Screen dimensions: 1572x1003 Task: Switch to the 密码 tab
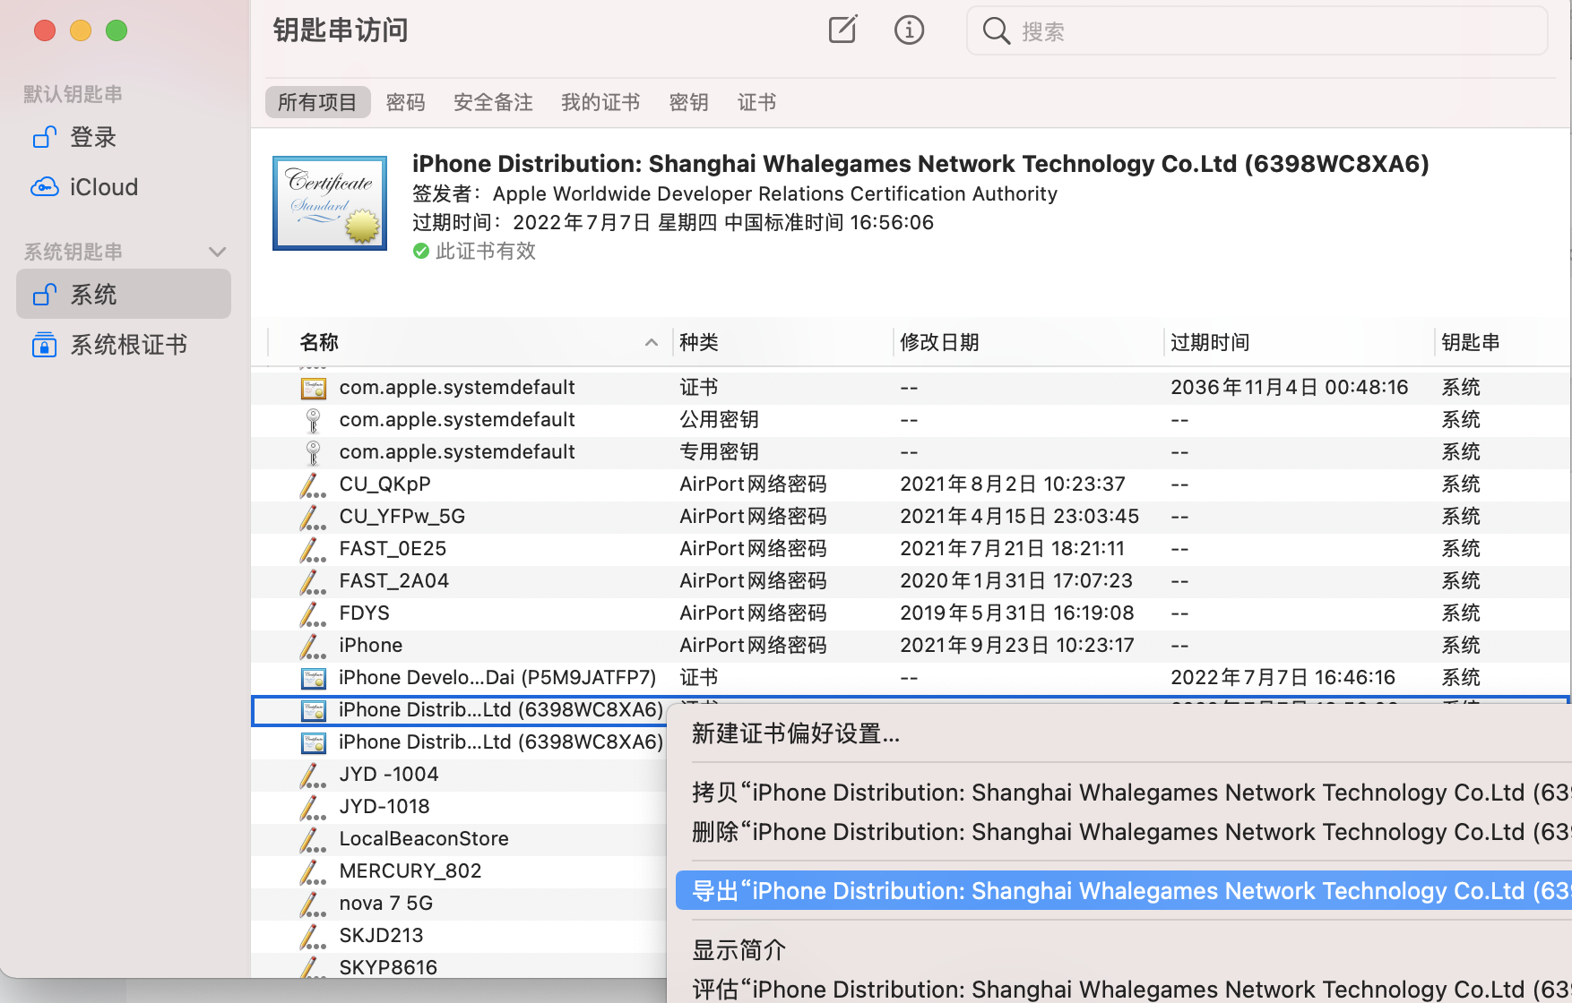pos(405,102)
